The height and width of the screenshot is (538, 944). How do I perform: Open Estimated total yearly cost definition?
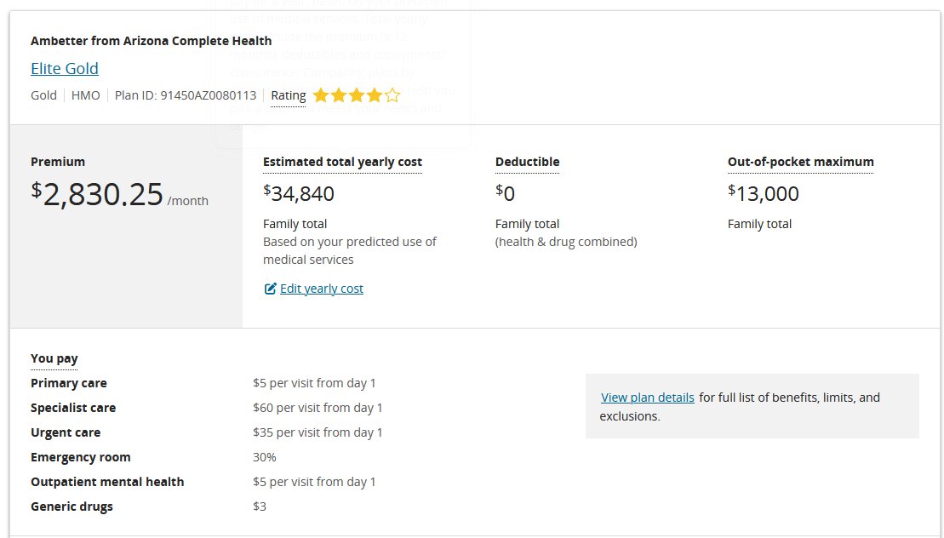click(x=342, y=162)
